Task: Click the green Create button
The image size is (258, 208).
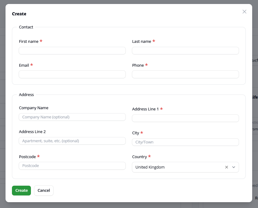Action: click(x=21, y=191)
